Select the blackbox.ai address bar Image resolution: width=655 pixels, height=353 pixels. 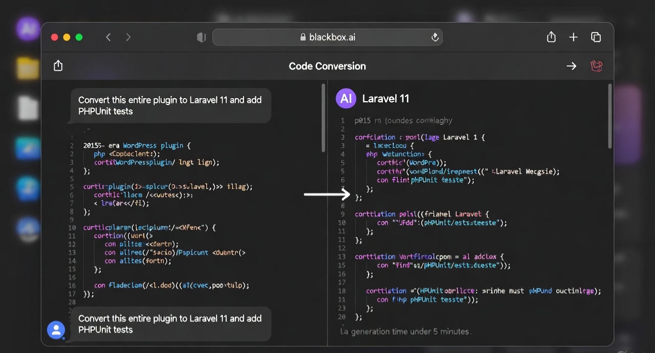pos(327,37)
